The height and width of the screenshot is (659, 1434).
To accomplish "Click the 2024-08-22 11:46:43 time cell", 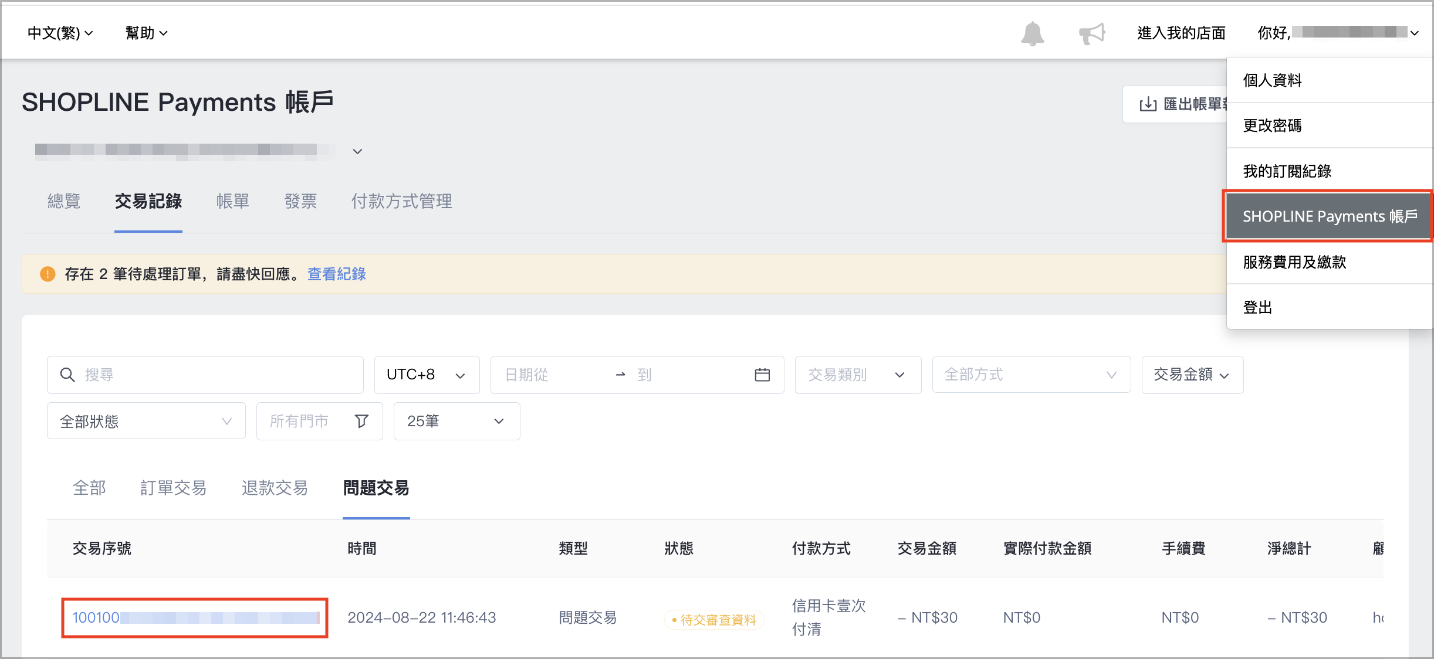I will coord(422,617).
